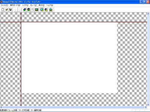This screenshot has height=112, width=150.
Task: Toggle the blue and yellow mode icon
Action: (46, 10)
